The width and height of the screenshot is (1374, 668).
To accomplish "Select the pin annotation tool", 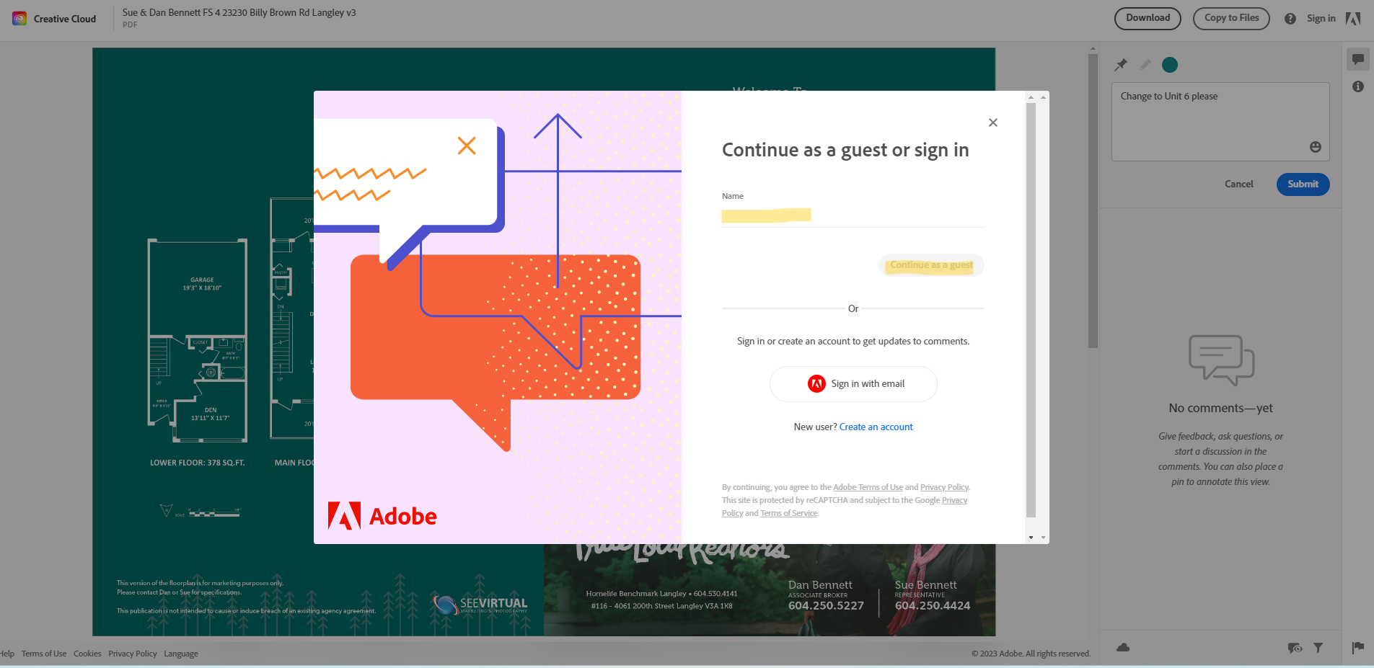I will (1121, 65).
